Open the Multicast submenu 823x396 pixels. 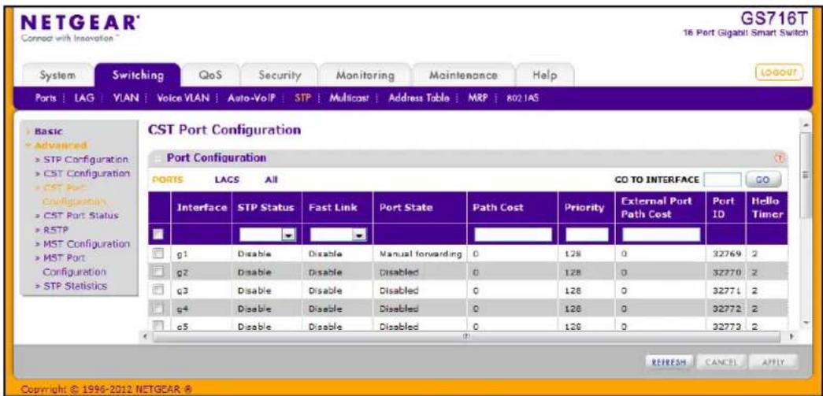349,98
